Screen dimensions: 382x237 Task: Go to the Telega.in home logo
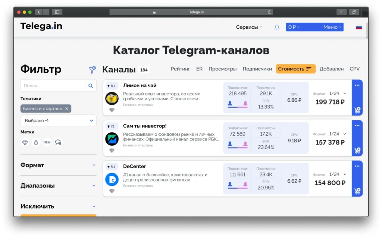coord(41,26)
